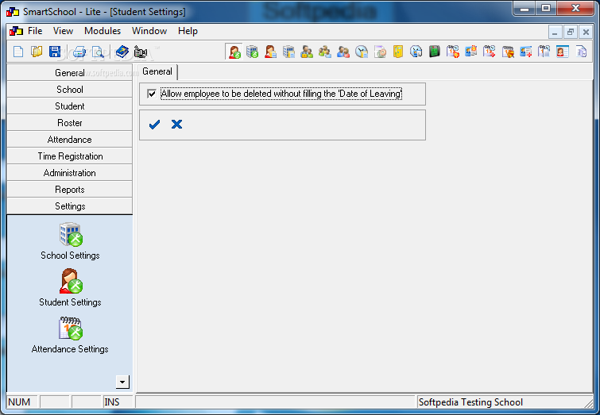Image resolution: width=600 pixels, height=415 pixels.
Task: Click the SmartSchool menu bar app icon
Action: pyautogui.click(x=16, y=31)
